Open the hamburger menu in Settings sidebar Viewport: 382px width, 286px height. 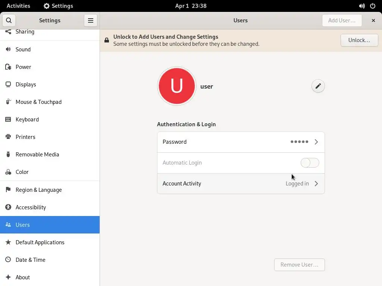click(x=91, y=20)
